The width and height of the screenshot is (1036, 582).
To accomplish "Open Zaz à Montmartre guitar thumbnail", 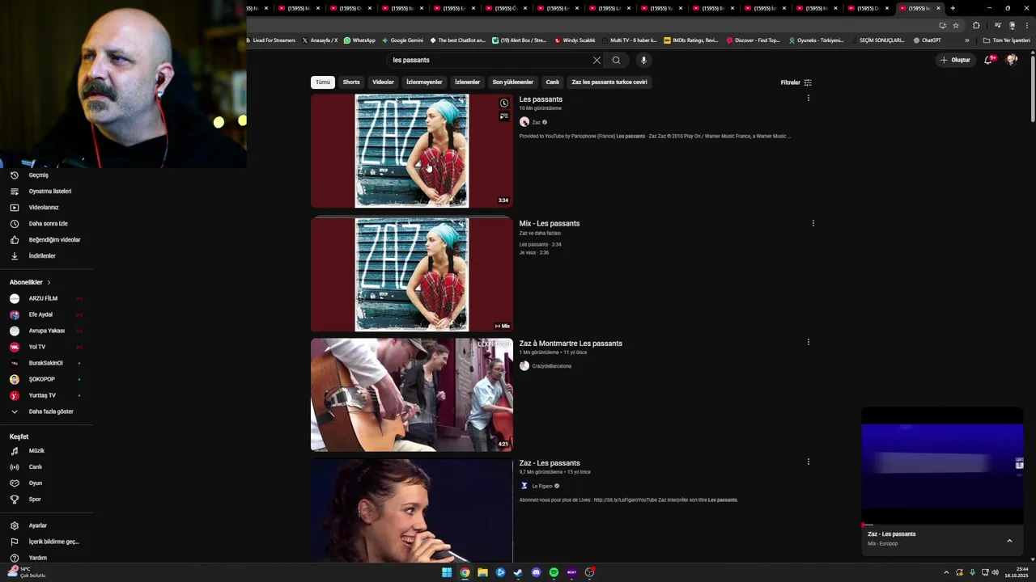I will coord(412,394).
